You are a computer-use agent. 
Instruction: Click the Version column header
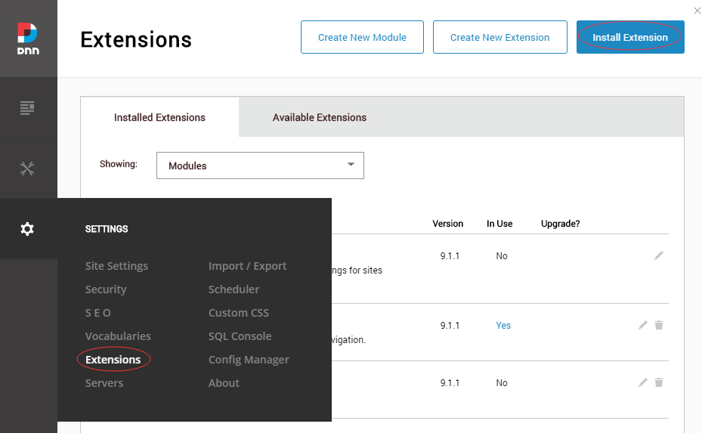447,224
